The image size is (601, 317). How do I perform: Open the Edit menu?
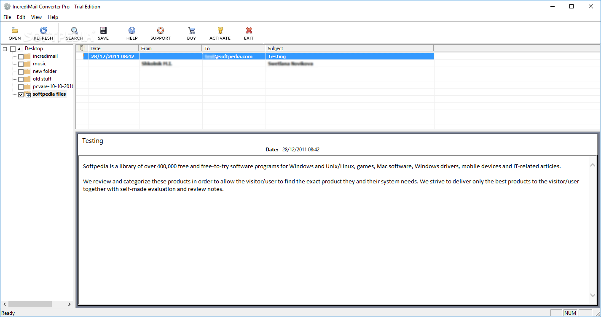tap(21, 17)
